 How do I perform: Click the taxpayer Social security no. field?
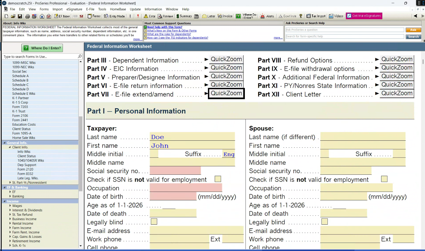pyautogui.click(x=175, y=171)
